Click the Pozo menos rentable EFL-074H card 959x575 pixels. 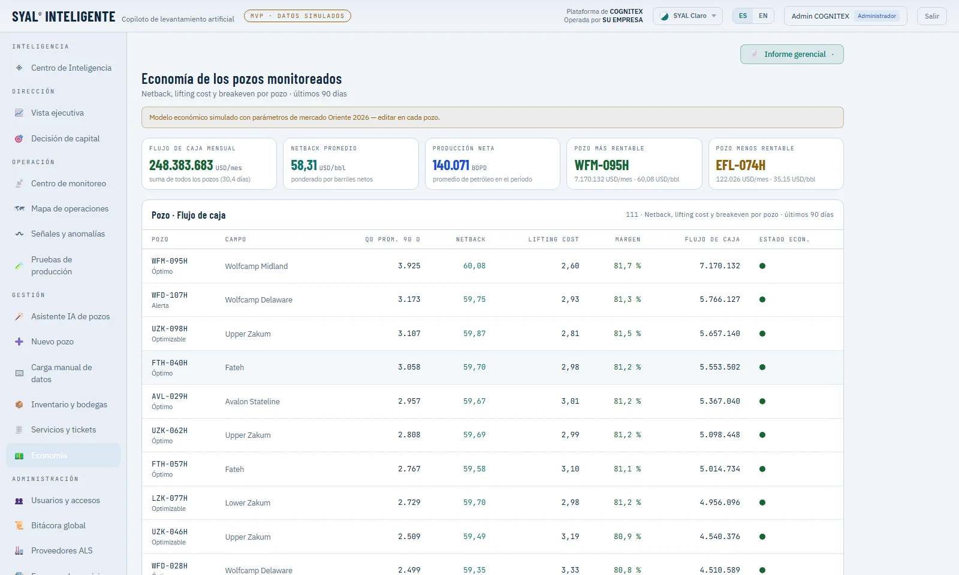[776, 164]
